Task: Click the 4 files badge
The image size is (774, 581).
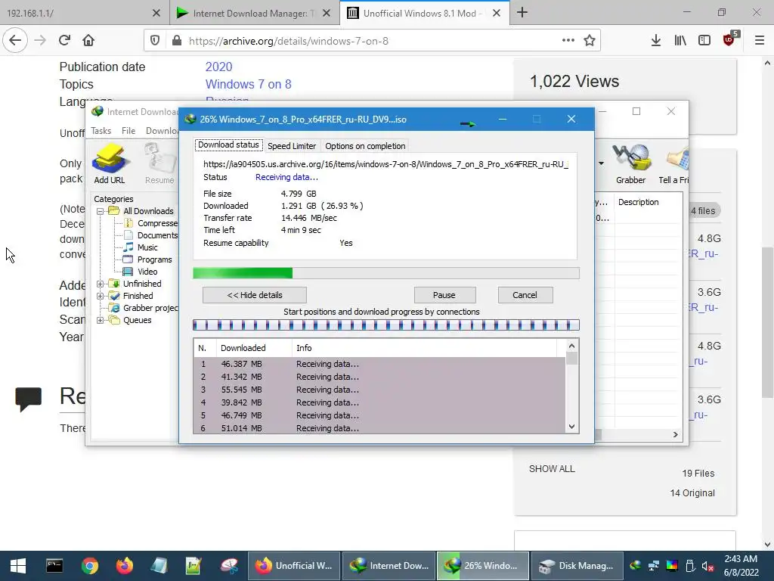Action: [702, 211]
